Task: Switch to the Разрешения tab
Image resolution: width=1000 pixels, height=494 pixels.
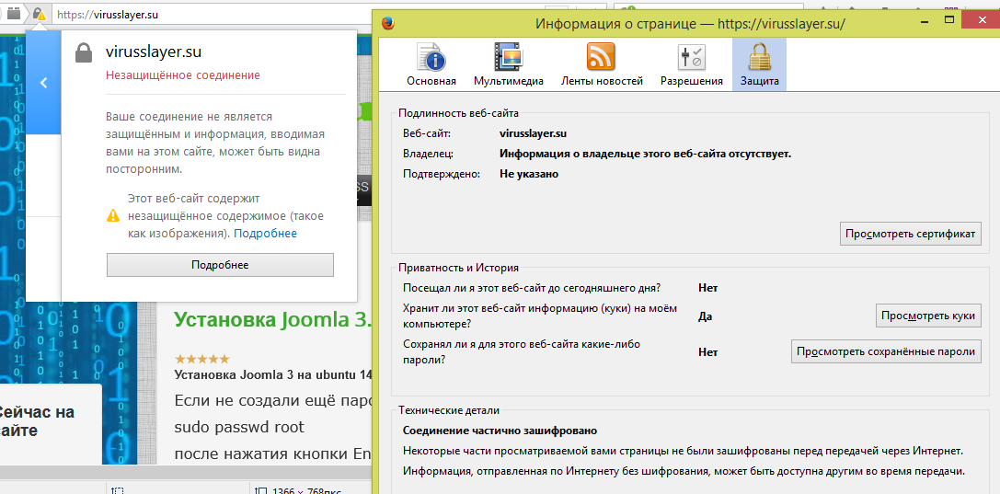Action: pos(691,64)
